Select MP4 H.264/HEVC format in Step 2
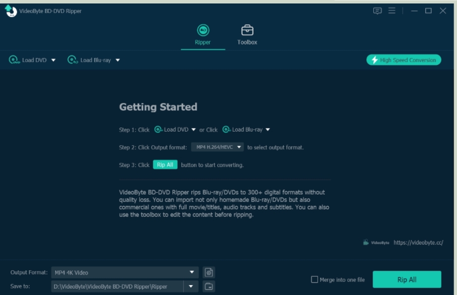The height and width of the screenshot is (295, 457). (217, 147)
